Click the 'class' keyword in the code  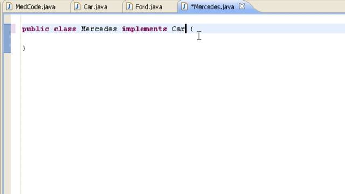pos(65,29)
